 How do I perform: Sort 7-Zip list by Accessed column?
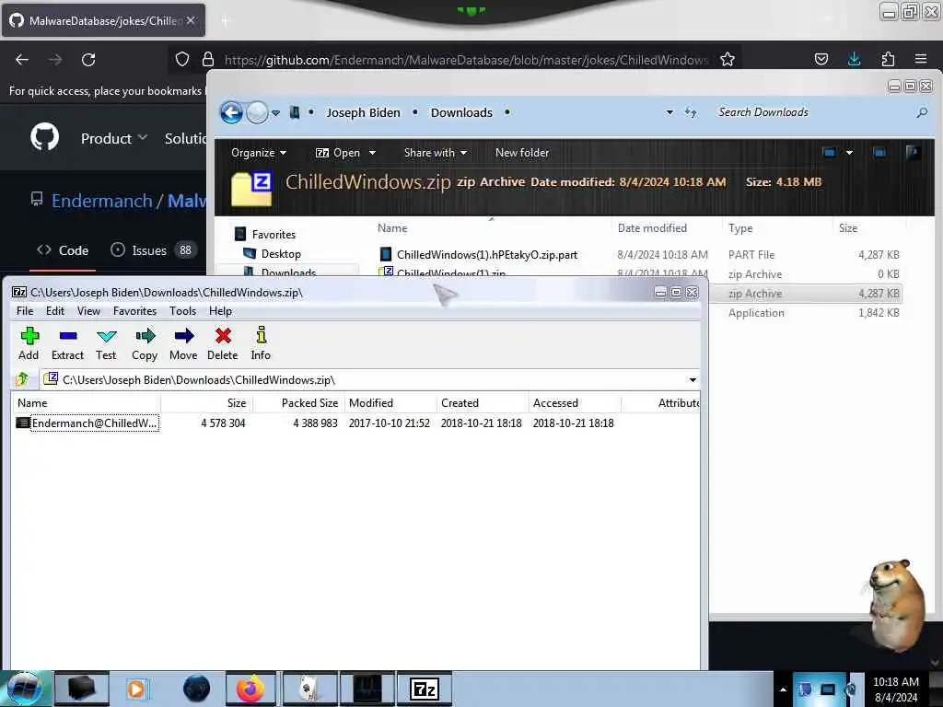pos(575,403)
